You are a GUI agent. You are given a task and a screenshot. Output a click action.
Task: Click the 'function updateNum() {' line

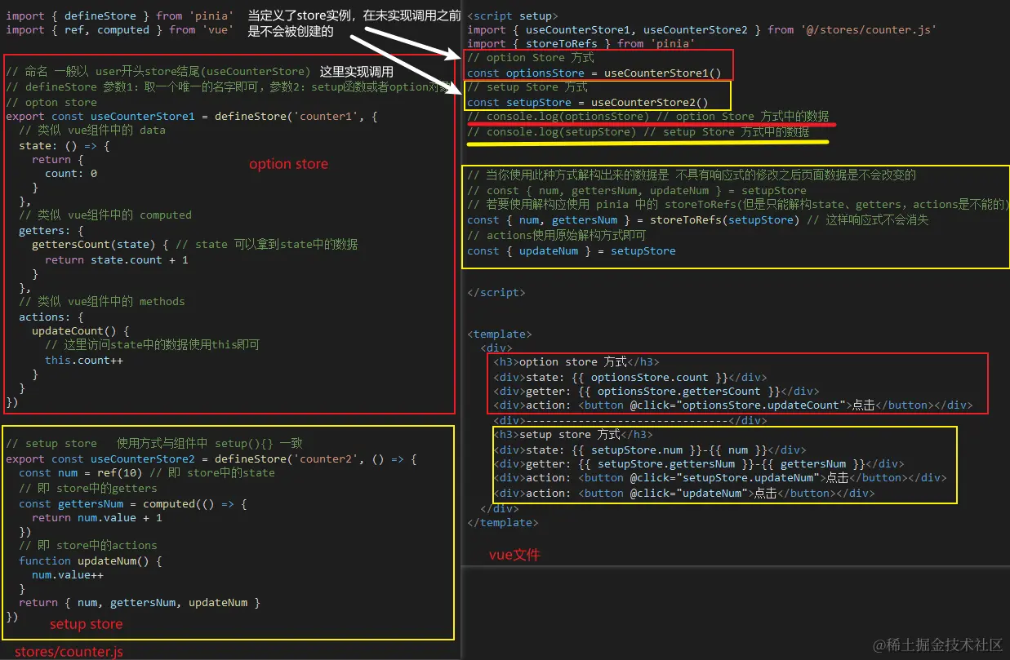point(90,561)
